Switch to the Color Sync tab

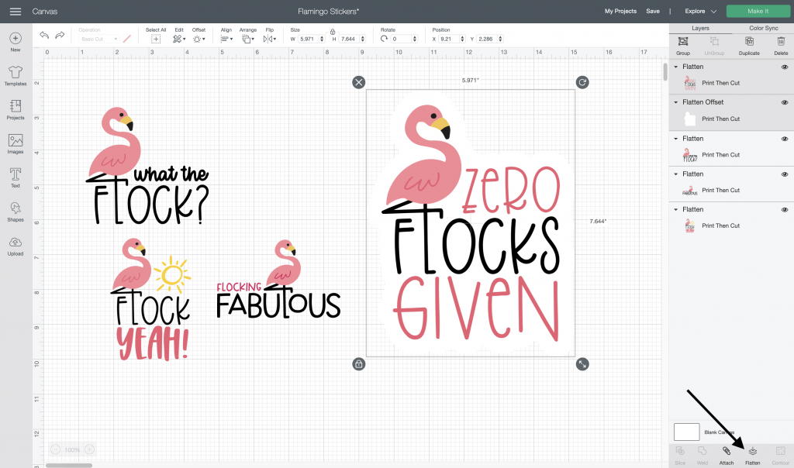tap(763, 29)
